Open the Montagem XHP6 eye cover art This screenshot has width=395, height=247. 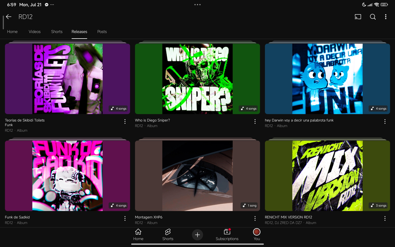[x=197, y=176]
